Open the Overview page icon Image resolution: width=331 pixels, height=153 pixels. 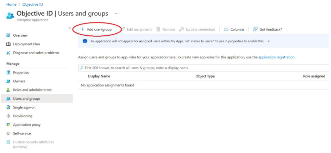click(x=9, y=35)
